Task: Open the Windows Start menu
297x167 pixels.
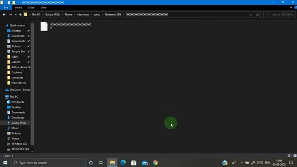Action: pyautogui.click(x=5, y=163)
